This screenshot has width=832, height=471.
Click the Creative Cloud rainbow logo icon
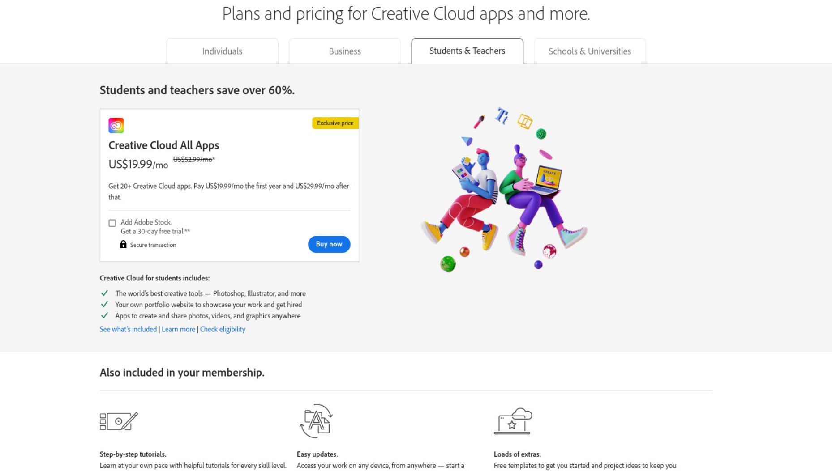coord(116,125)
